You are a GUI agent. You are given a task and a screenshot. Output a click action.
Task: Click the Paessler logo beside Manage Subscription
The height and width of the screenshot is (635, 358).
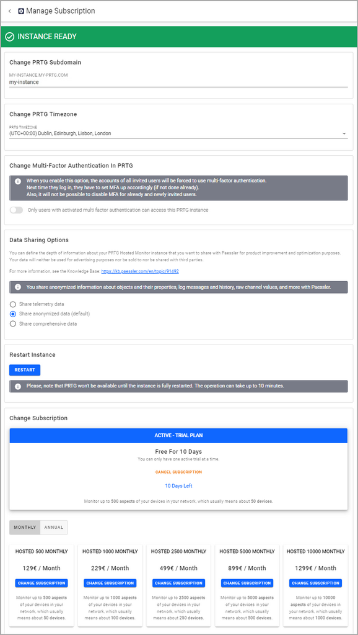pos(21,11)
